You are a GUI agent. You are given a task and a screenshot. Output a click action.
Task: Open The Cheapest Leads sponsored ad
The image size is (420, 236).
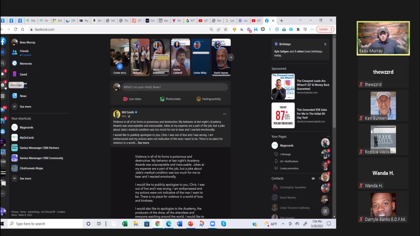click(301, 87)
